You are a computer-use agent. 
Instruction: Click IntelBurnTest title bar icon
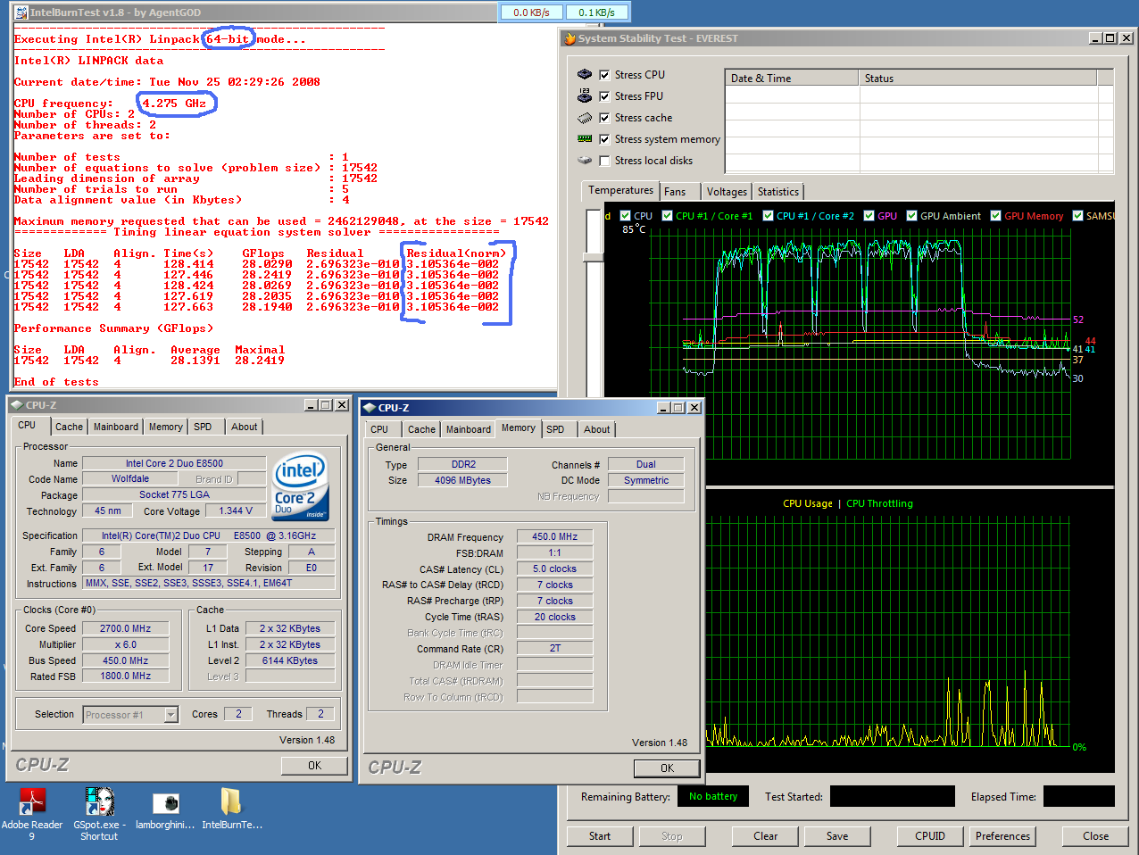21,12
